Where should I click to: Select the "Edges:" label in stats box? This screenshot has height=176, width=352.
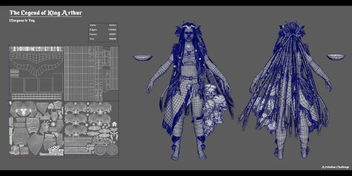pyautogui.click(x=94, y=30)
